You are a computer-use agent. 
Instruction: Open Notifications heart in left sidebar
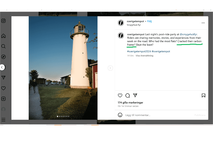coord(3,88)
